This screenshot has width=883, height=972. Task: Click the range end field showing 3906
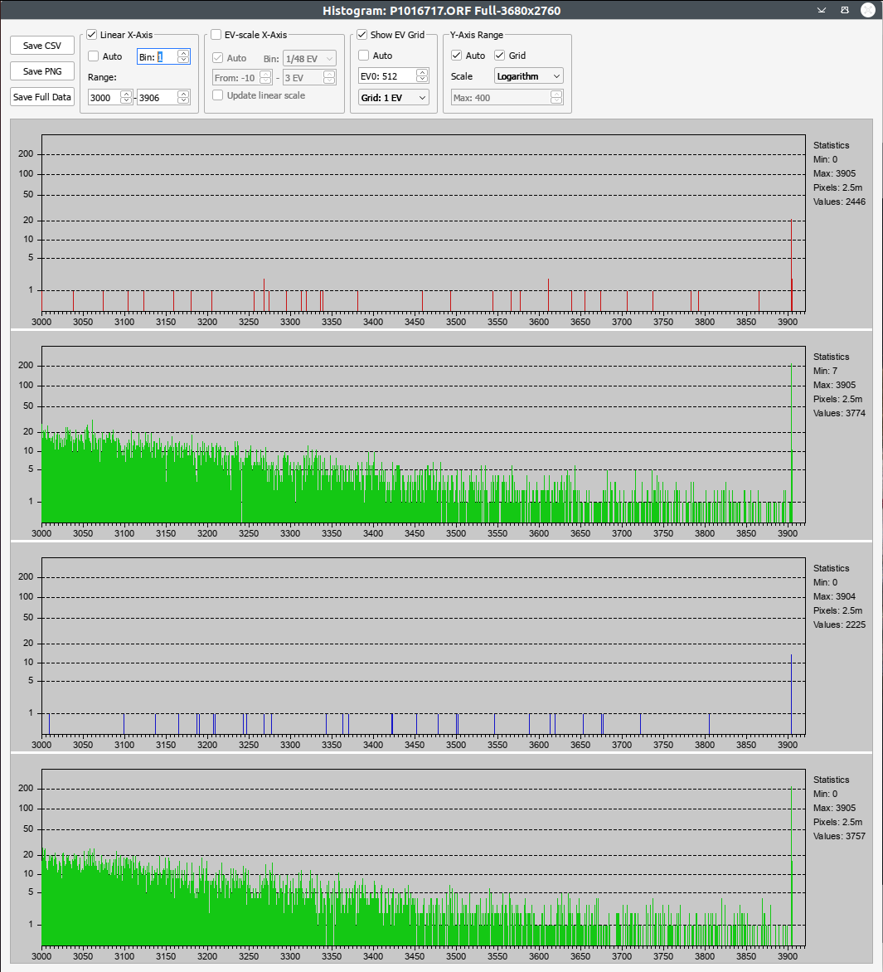click(x=156, y=98)
